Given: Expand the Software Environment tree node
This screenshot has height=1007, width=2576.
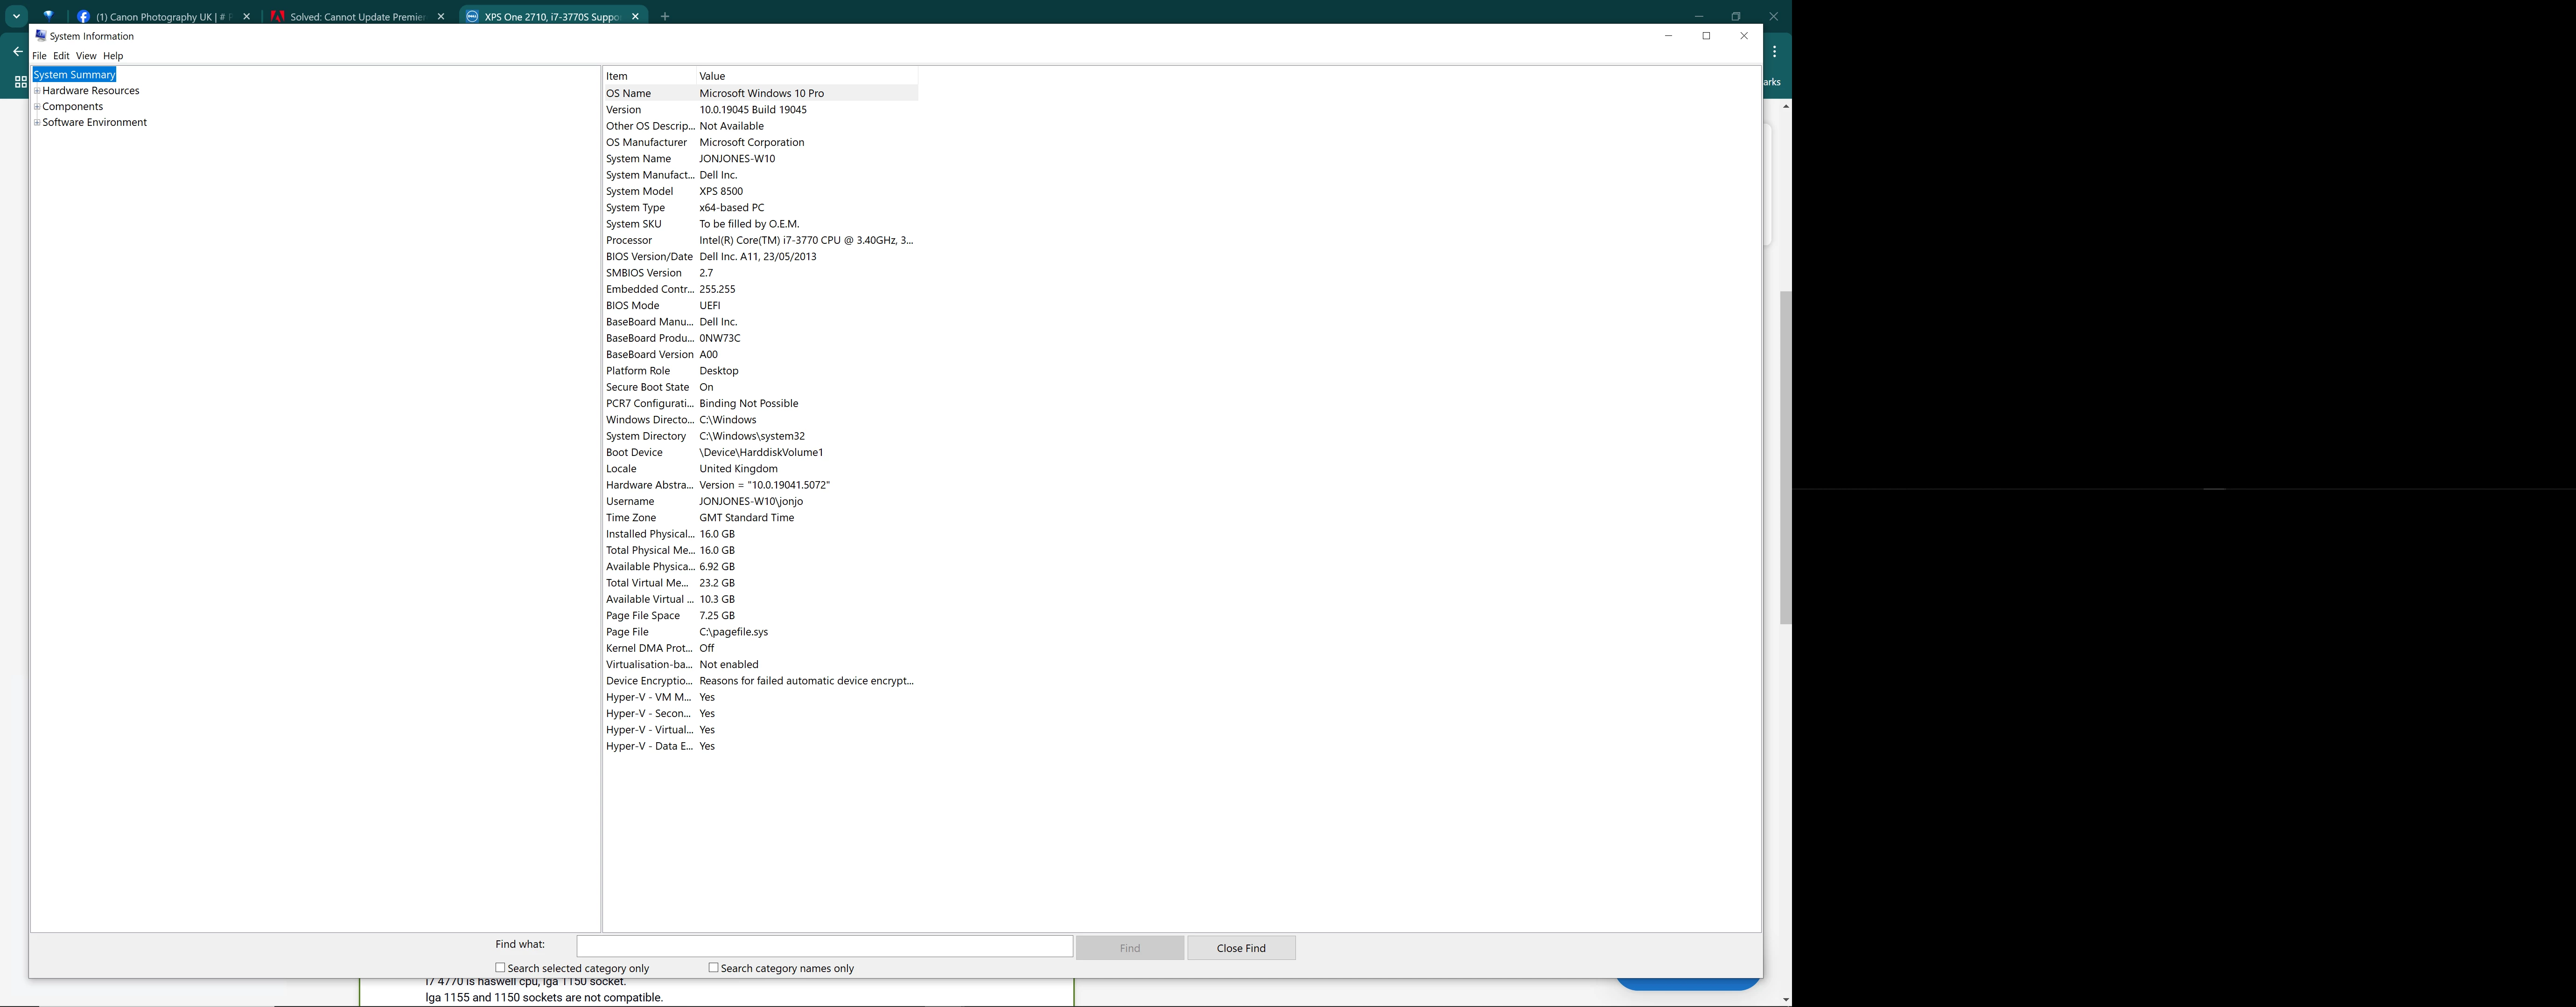Looking at the screenshot, I should coord(37,123).
